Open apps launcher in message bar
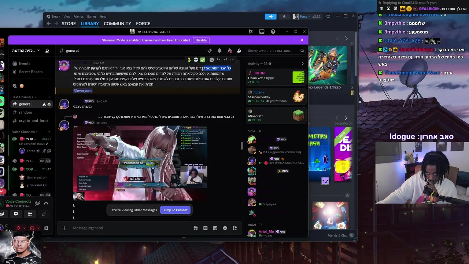Image resolution: width=469 pixels, height=264 pixels. click(x=234, y=228)
